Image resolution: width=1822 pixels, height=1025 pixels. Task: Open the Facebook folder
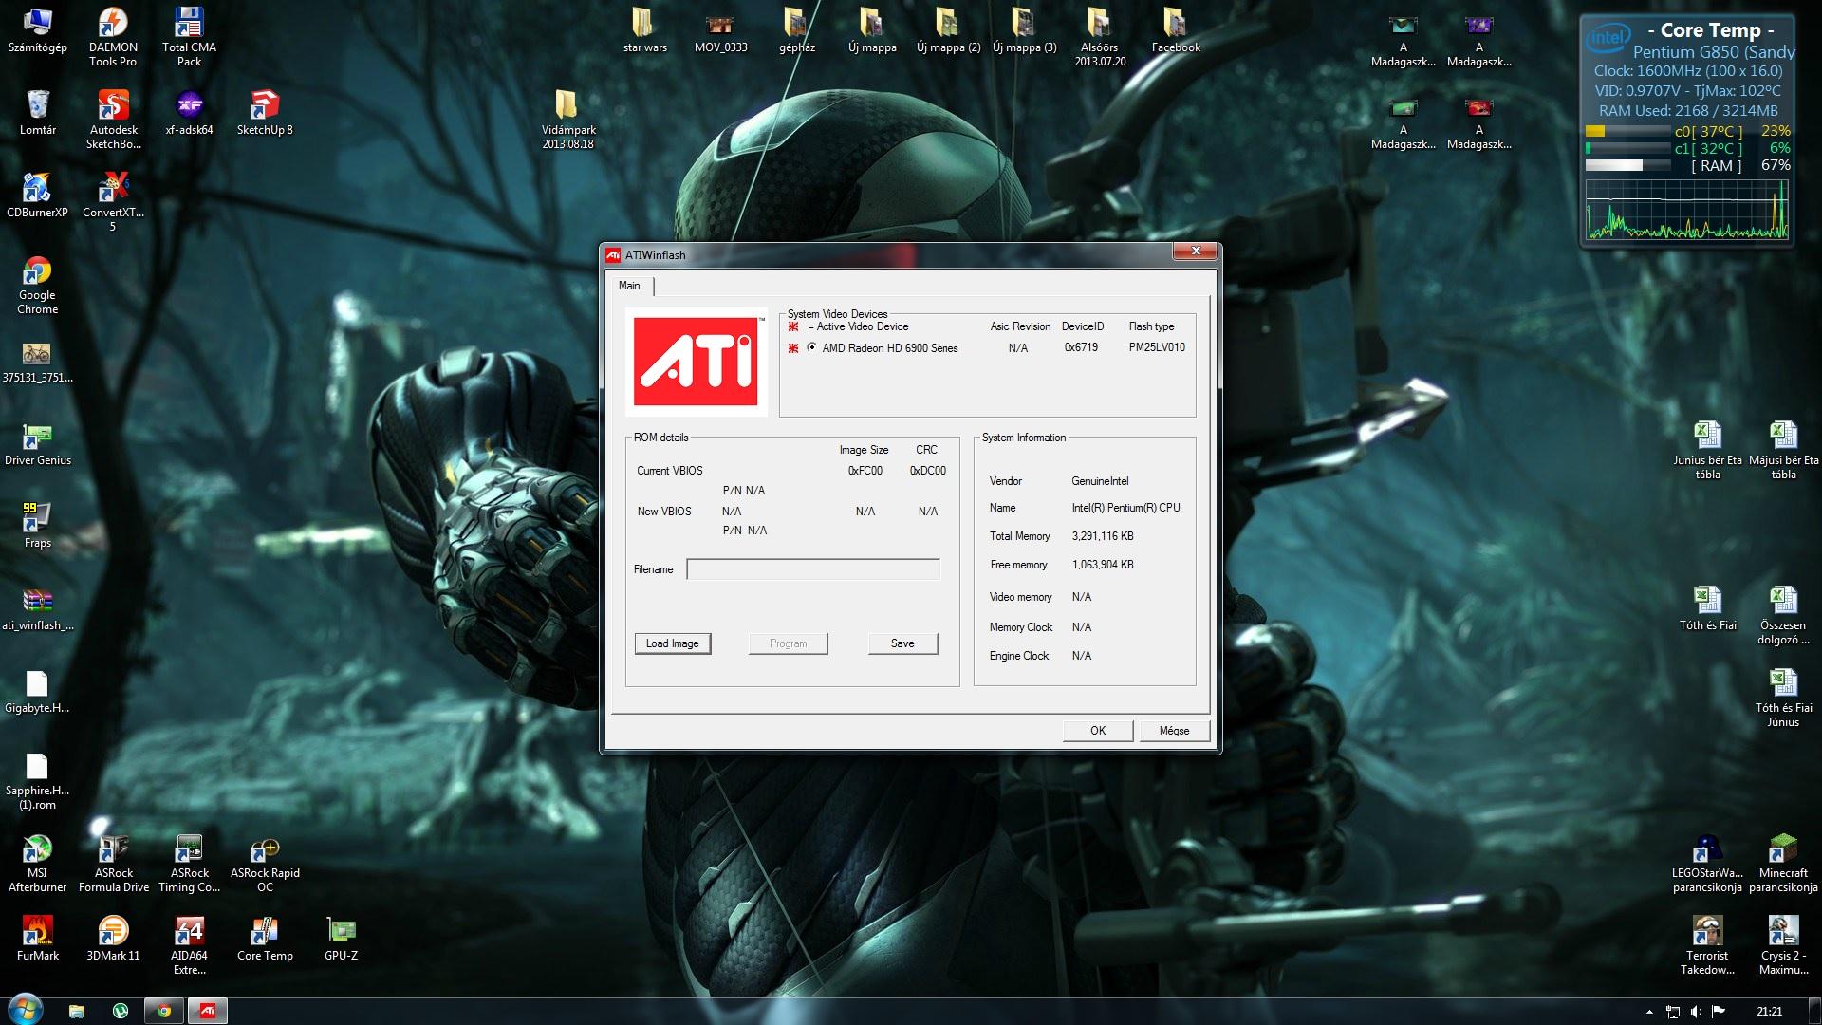[1176, 30]
